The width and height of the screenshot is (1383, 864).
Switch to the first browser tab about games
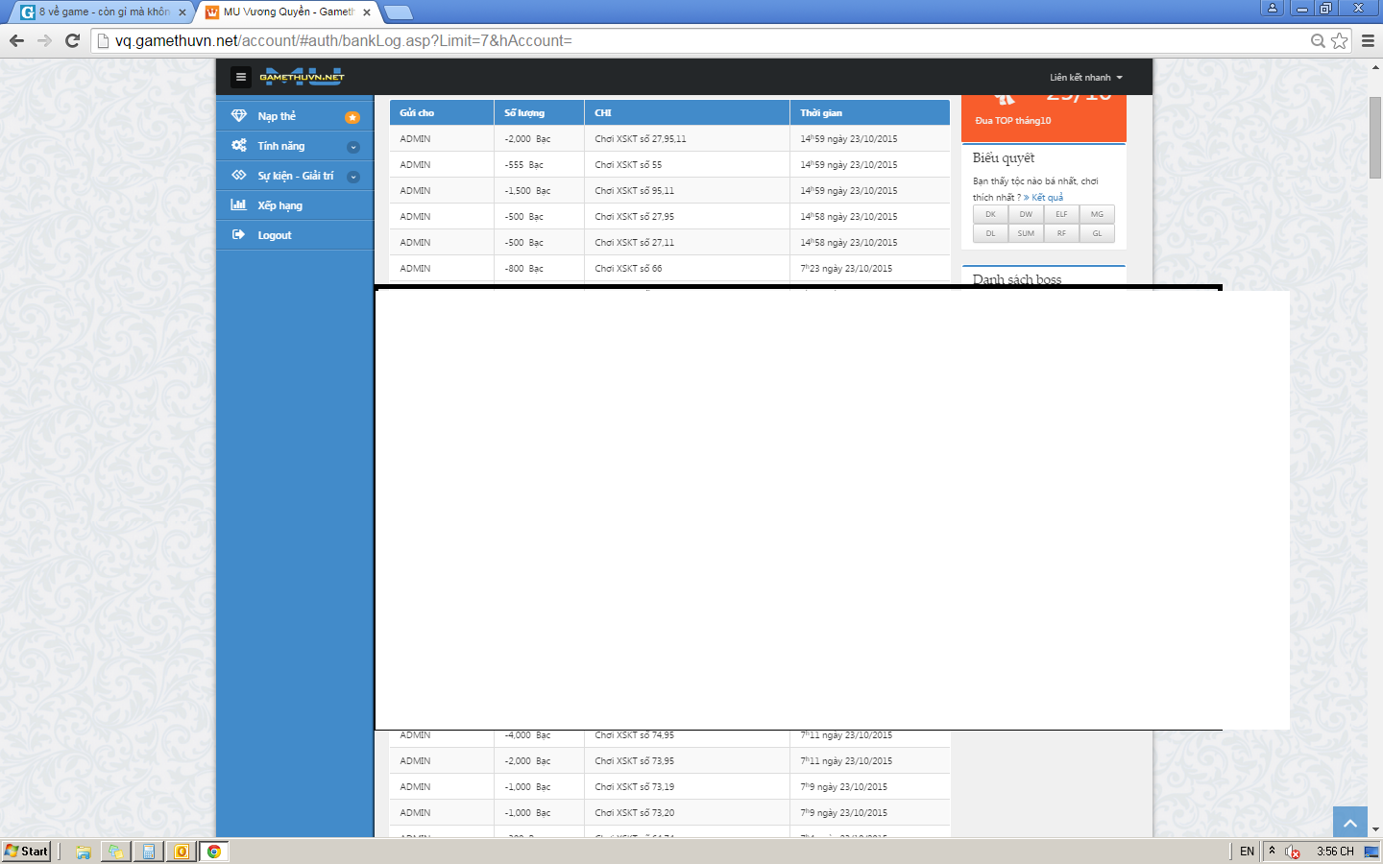[101, 12]
